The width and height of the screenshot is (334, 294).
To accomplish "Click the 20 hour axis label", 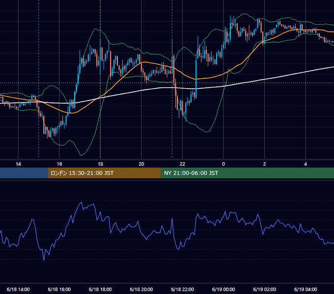I will pos(141,164).
